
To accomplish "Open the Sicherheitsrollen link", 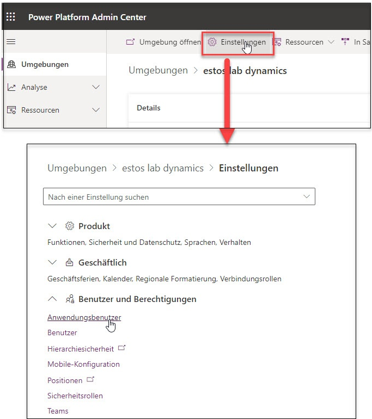I will [75, 396].
